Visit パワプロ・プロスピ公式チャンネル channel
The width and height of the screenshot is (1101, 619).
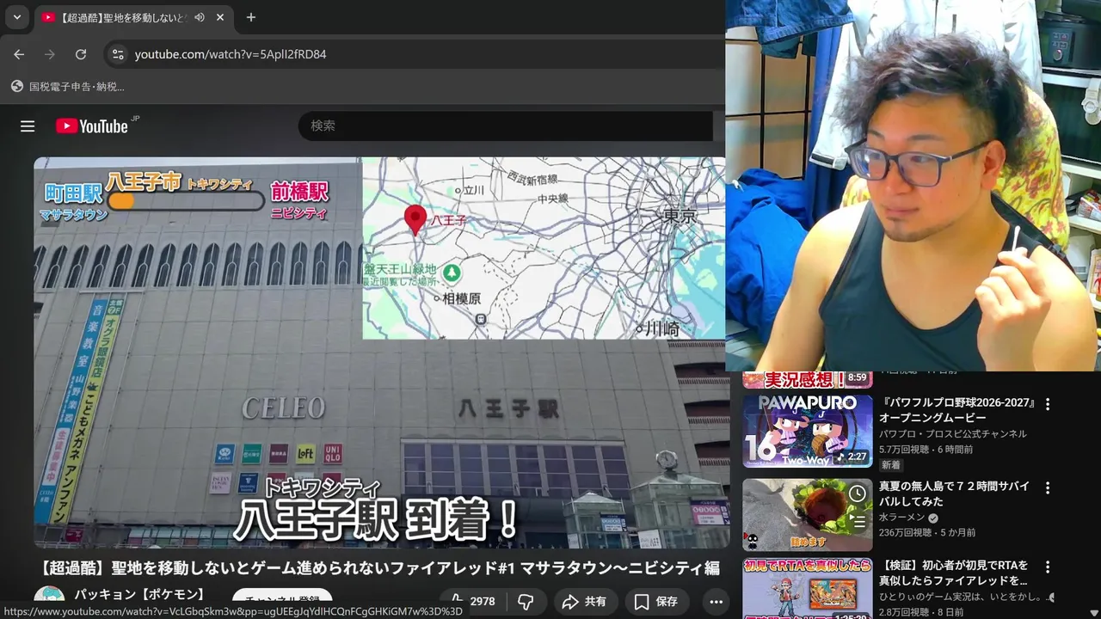click(x=952, y=434)
